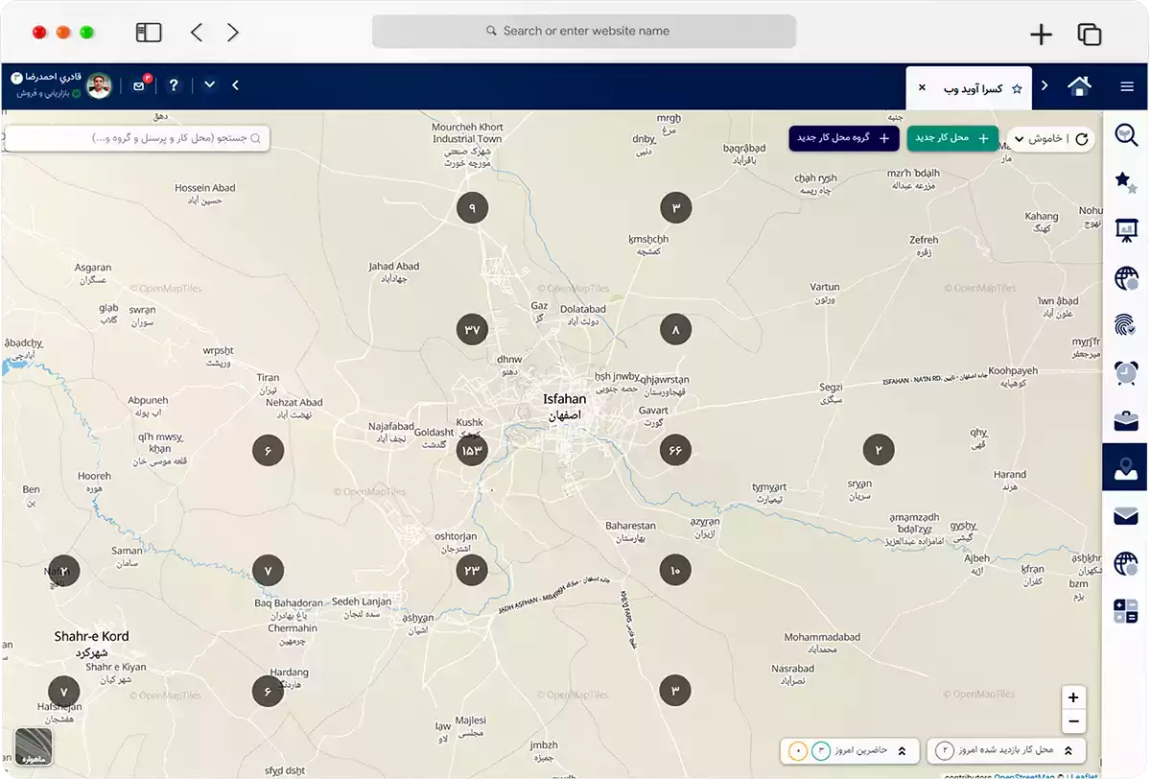Select the map cluster marker ۶۶
This screenshot has width=1151, height=779.
coord(675,450)
